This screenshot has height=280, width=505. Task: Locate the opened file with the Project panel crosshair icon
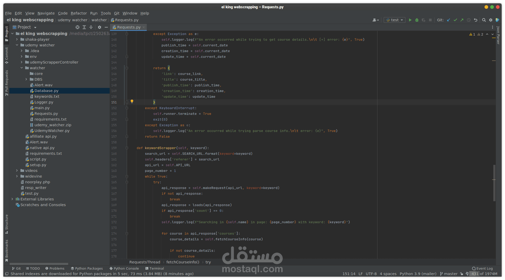click(x=78, y=27)
